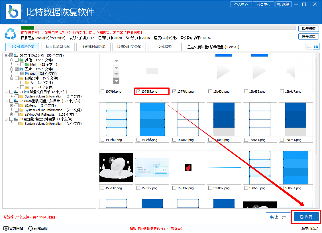This screenshot has height=233, width=322.
Task: Click the 暂停扫描 button
Action: click(x=308, y=29)
